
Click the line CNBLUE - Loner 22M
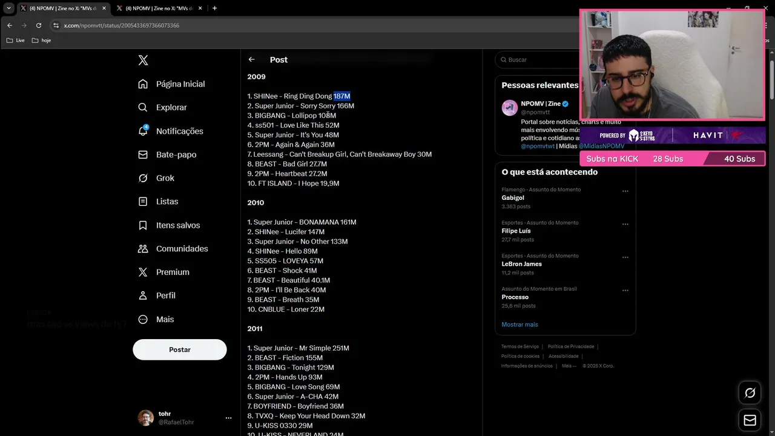point(286,309)
